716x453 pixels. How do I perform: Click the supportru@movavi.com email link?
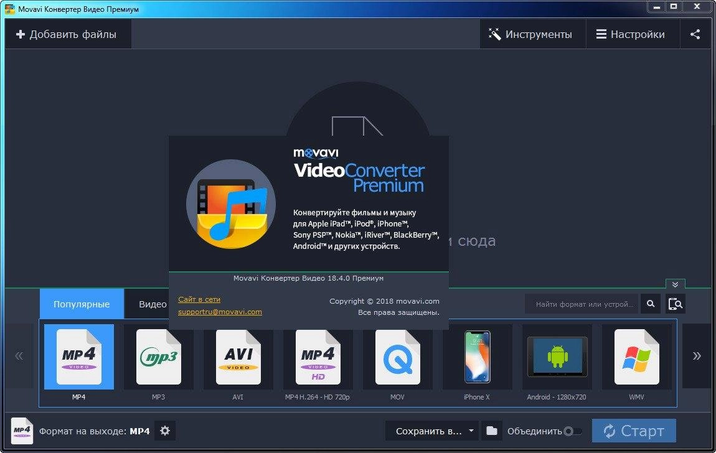point(220,312)
